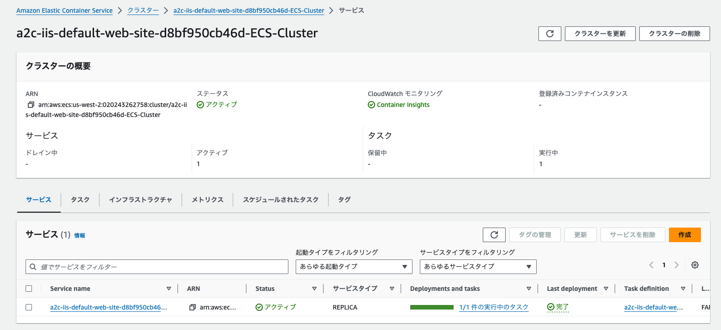Viewport: 721px width, 330px height.
Task: Open Amazon Elastic Container Service breadcrumb
Action: [x=64, y=10]
